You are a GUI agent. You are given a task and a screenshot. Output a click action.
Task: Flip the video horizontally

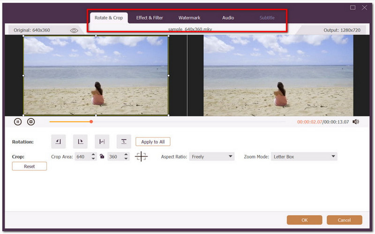[x=102, y=141]
